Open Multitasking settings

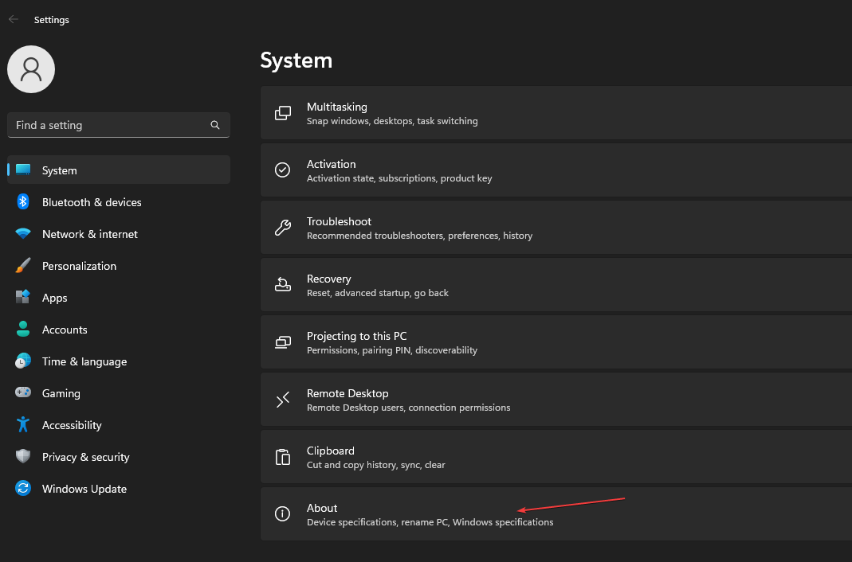556,113
